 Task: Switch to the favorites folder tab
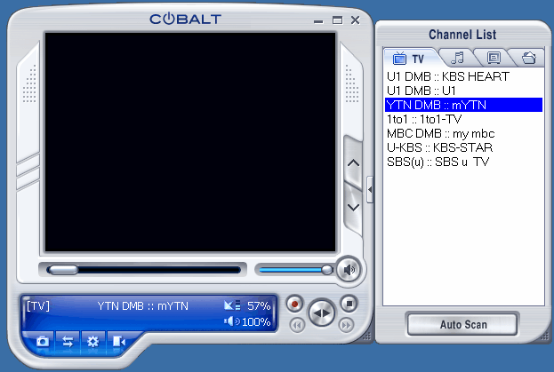point(528,58)
